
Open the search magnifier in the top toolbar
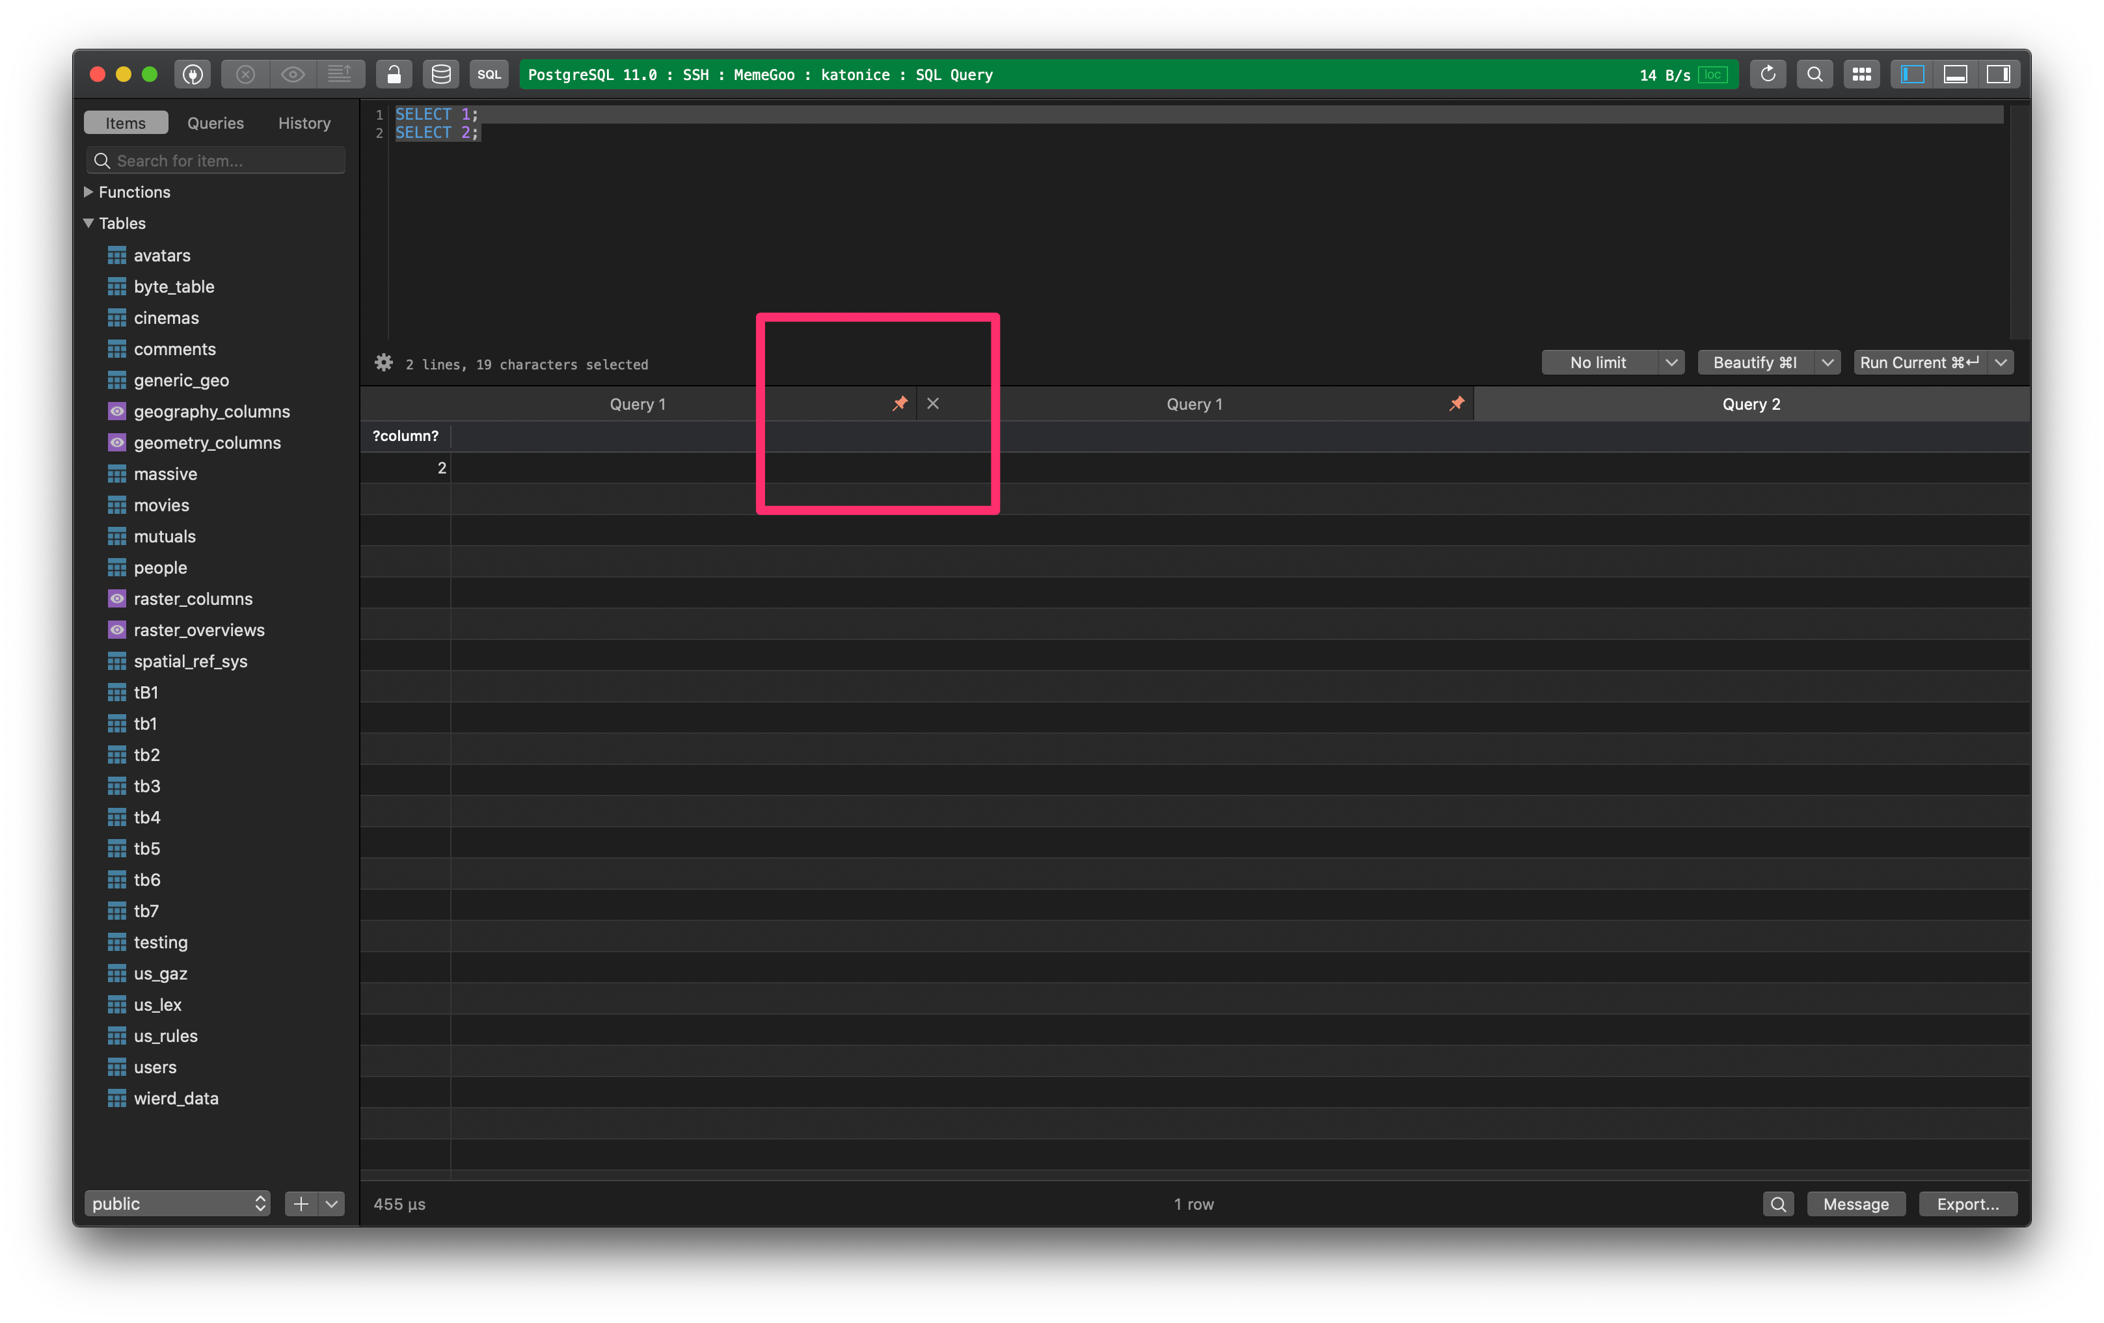point(1814,74)
